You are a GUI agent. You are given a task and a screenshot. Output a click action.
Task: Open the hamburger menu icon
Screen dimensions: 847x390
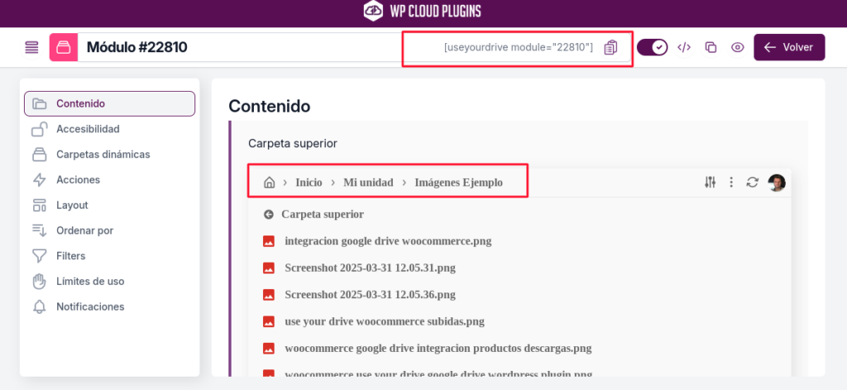[x=32, y=47]
